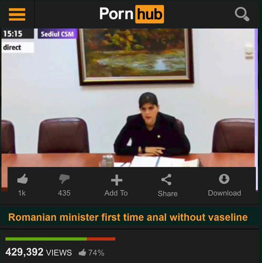Image resolution: width=262 pixels, height=263 pixels.
Task: Open the orange hamburger menu
Action: pyautogui.click(x=17, y=14)
